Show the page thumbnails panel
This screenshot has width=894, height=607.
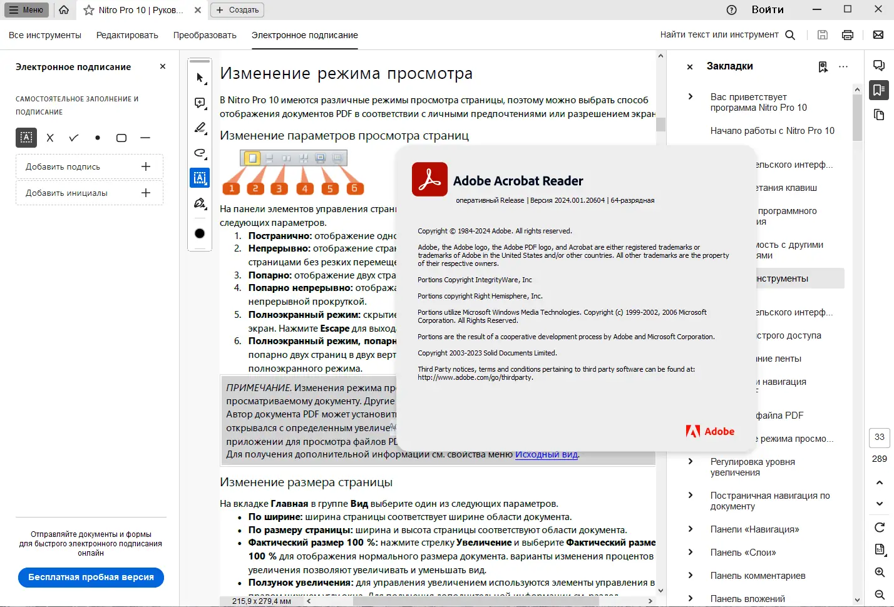click(879, 115)
